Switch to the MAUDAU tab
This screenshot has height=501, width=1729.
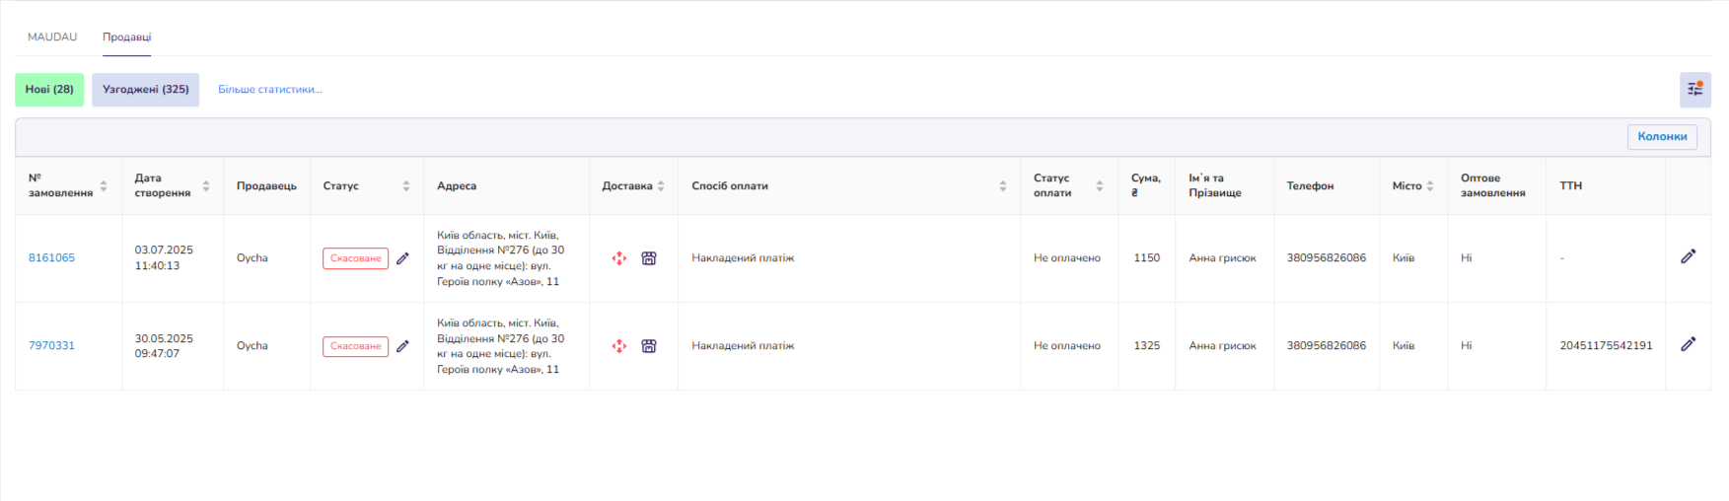(52, 36)
